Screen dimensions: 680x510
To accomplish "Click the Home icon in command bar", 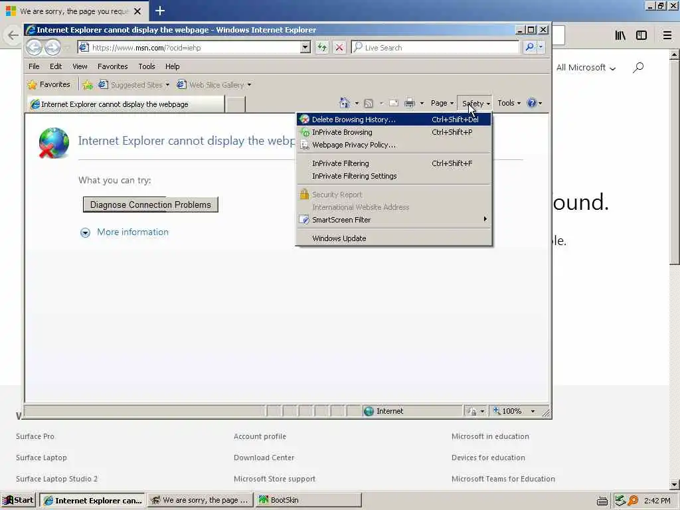I will [x=345, y=103].
